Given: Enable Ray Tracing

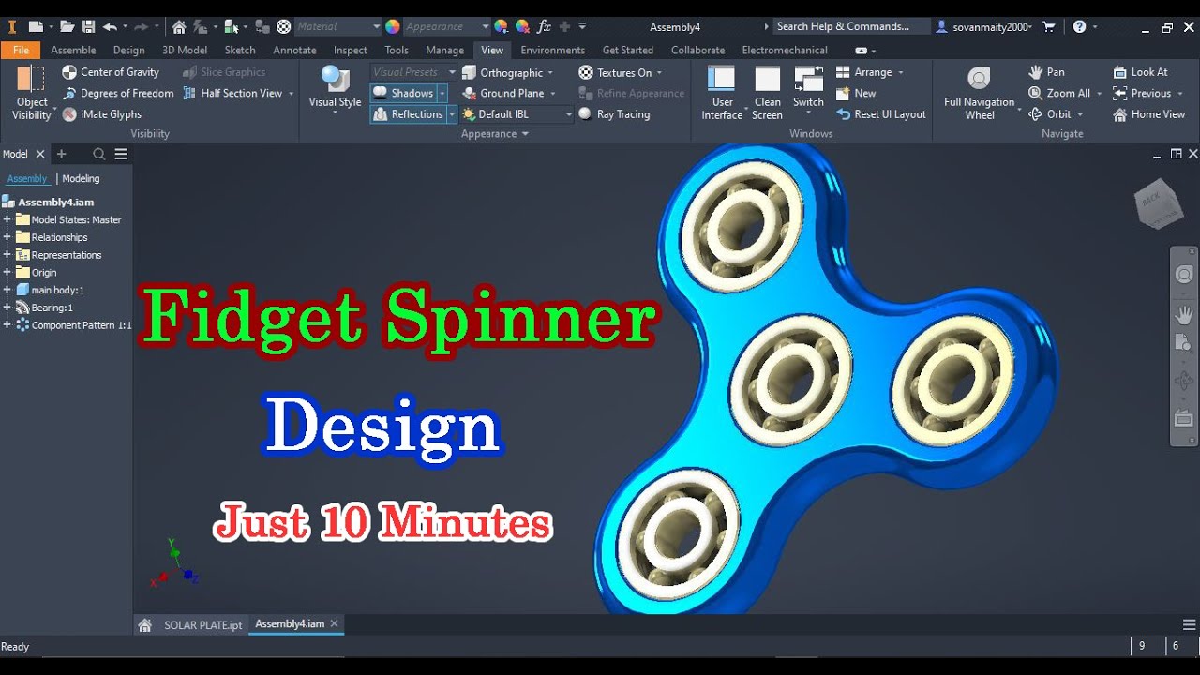Looking at the screenshot, I should 614,114.
